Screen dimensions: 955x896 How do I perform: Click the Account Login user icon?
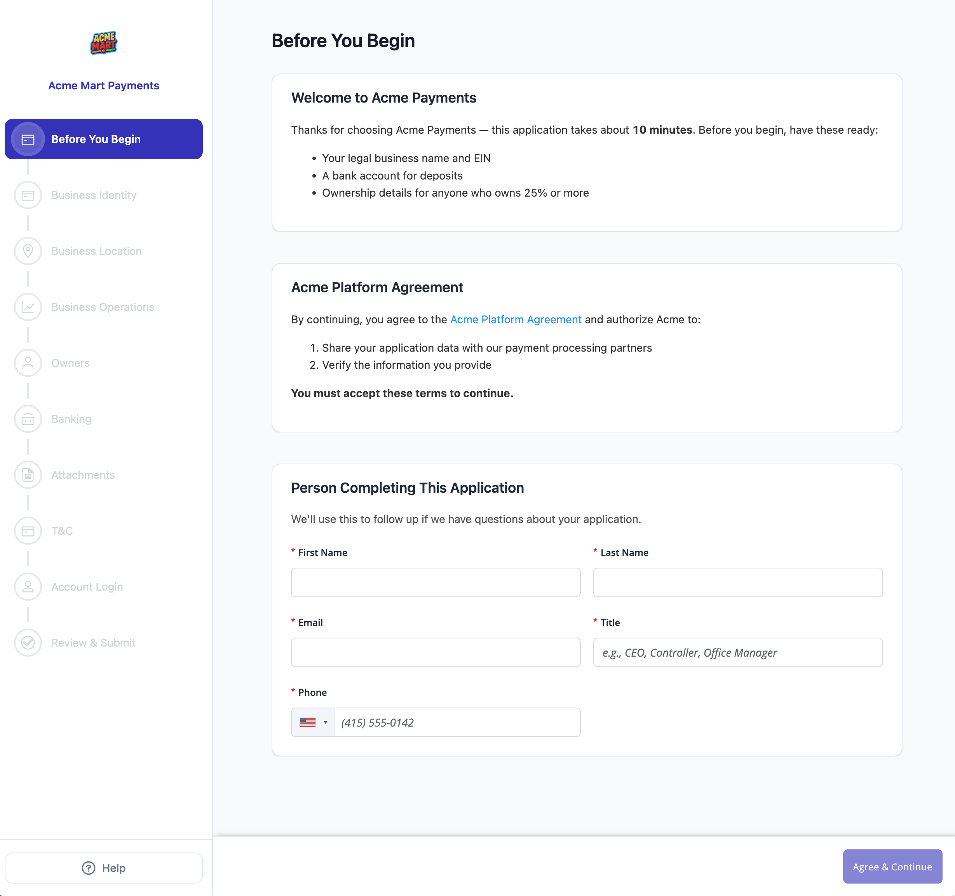[x=28, y=587]
